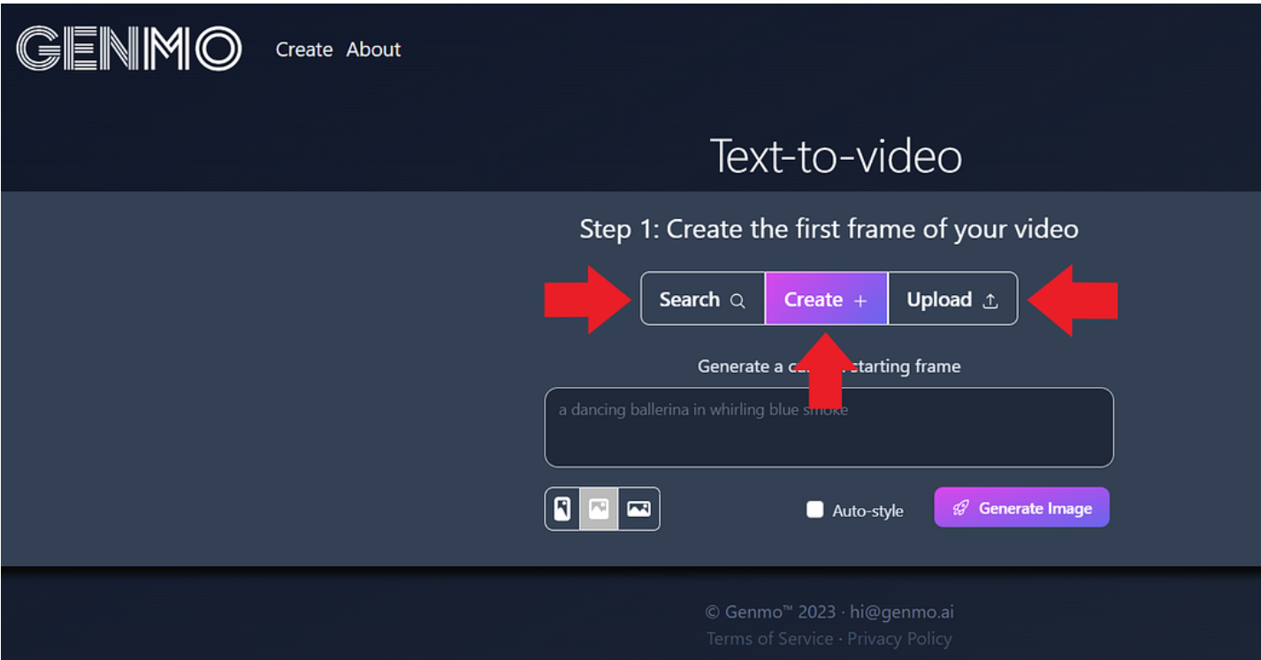
Task: Select landscape aspect ratio icon
Action: 638,509
